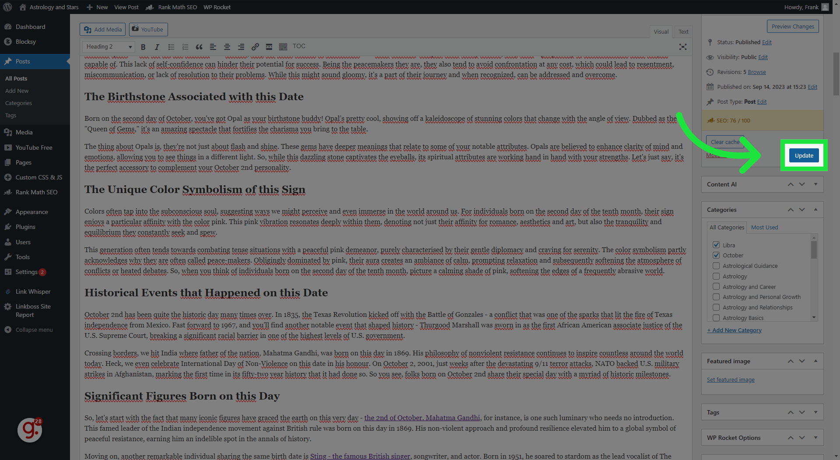Viewport: 840px width, 460px height.
Task: Insert TOC from toolbar
Action: [x=299, y=46]
